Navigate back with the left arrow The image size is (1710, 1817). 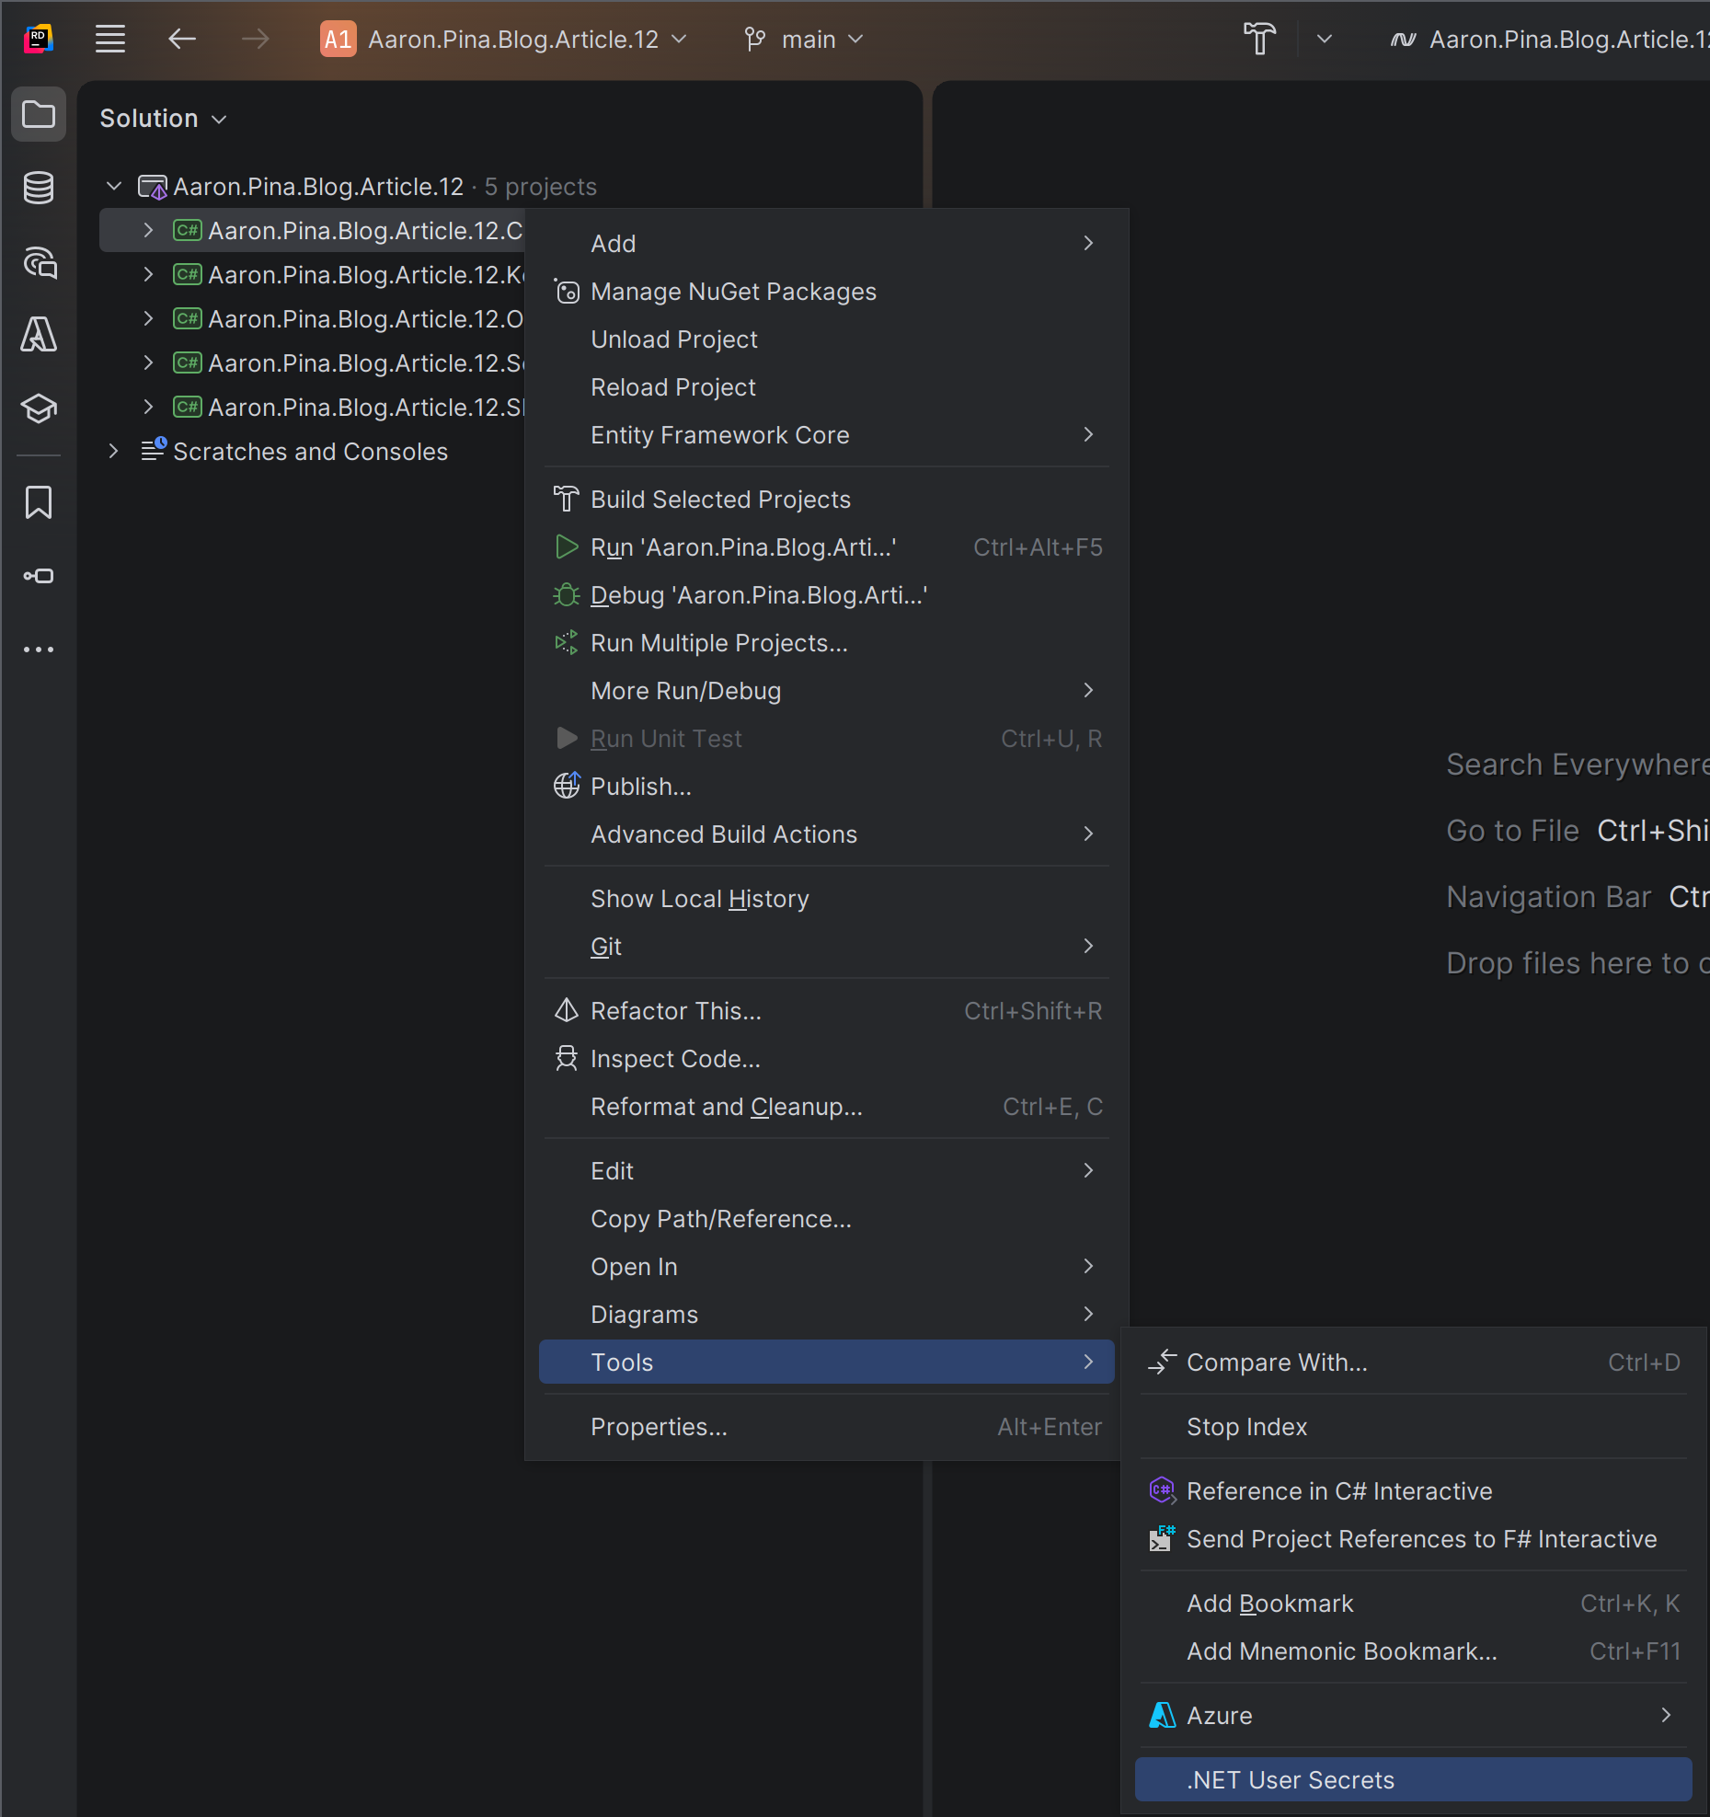click(x=182, y=39)
